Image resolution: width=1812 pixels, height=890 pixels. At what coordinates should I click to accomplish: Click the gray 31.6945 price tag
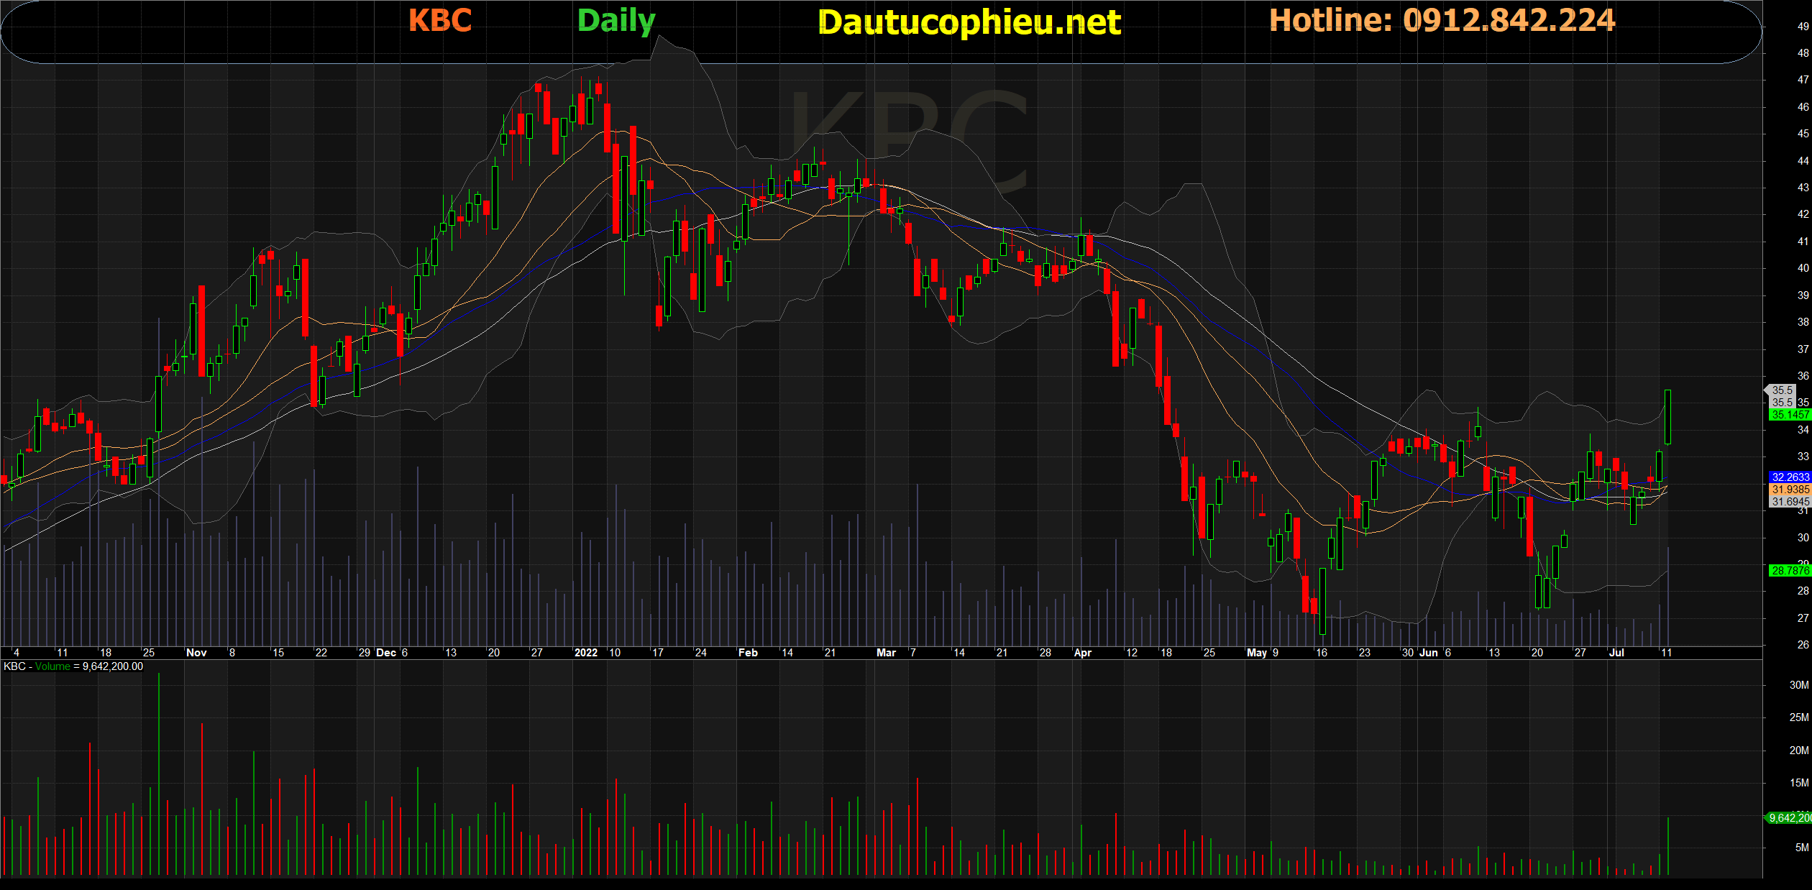[x=1790, y=502]
